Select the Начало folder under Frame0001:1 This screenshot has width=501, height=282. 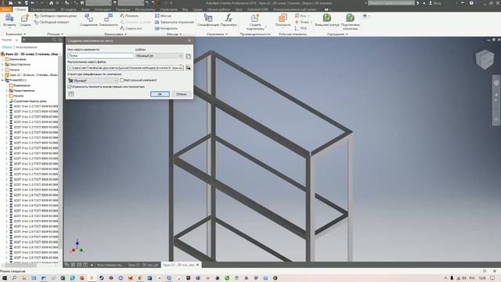tap(19, 96)
